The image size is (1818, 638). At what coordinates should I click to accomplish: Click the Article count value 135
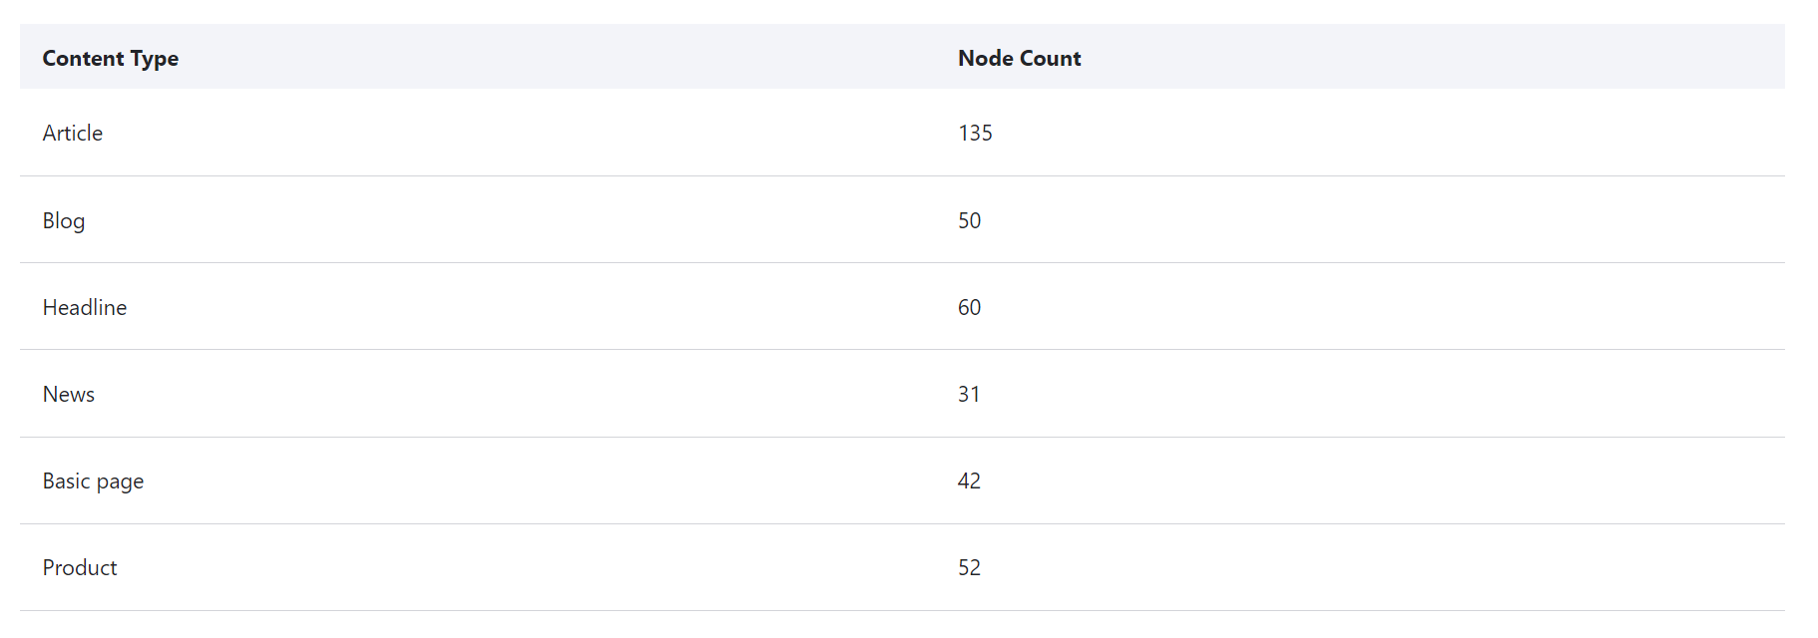(x=975, y=133)
